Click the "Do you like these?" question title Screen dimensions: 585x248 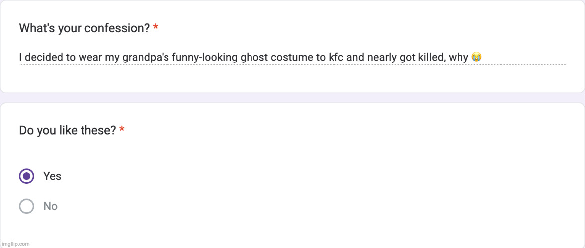[67, 131]
